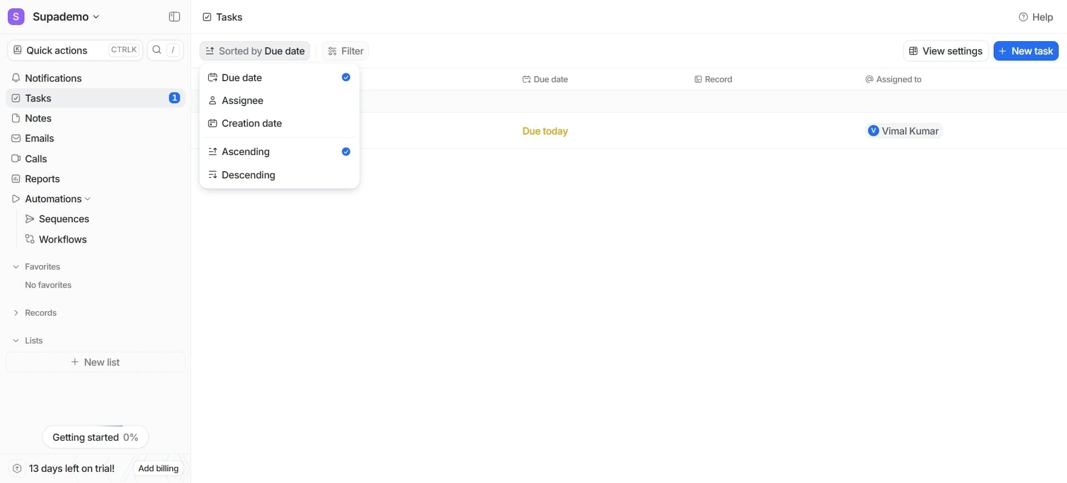1067x483 pixels.
Task: Click the Filter button
Action: [x=345, y=51]
